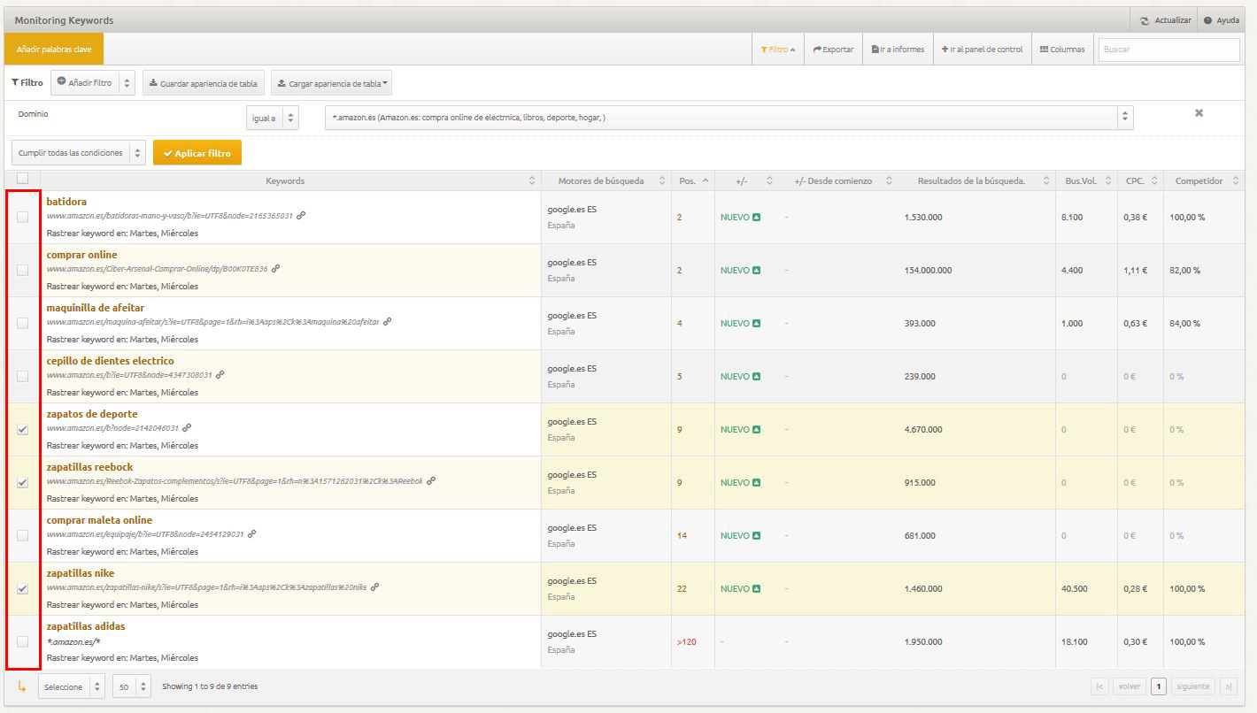Click the volver pagination button
Viewport: 1257px width, 713px height.
(x=1129, y=686)
